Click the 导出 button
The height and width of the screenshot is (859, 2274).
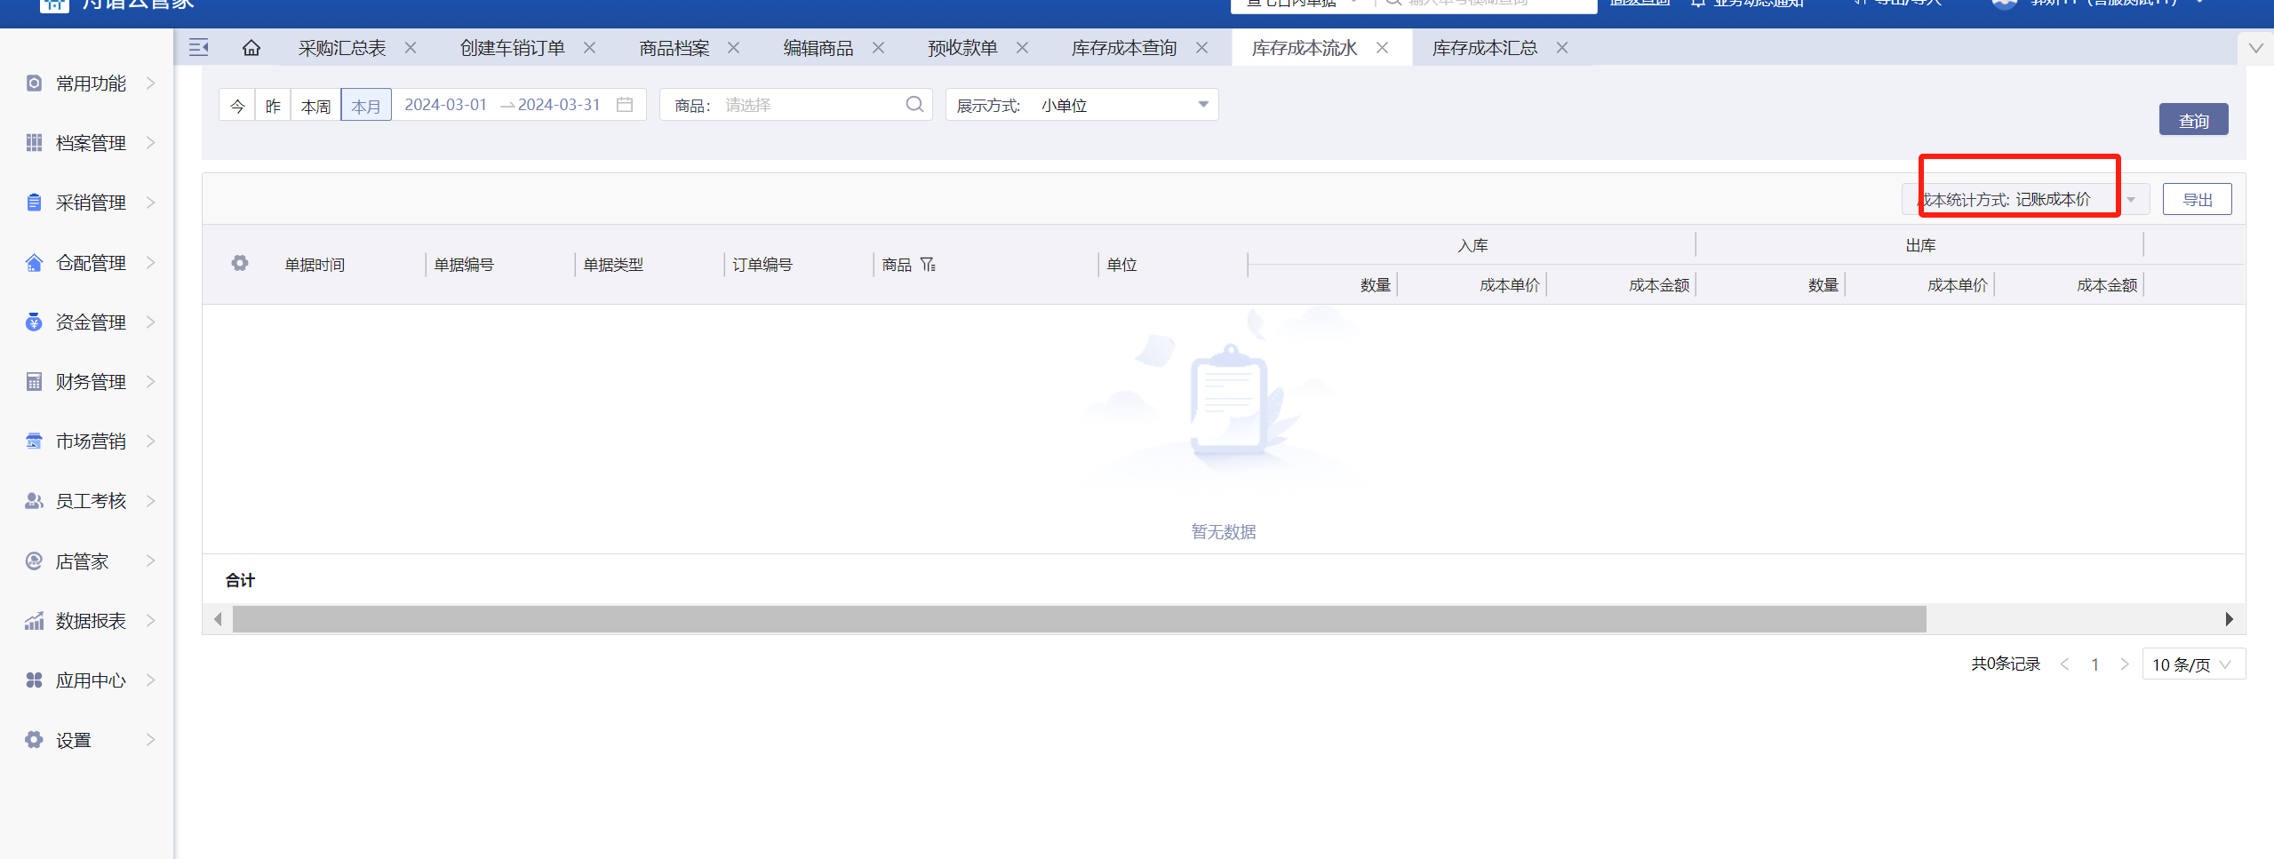click(2197, 200)
